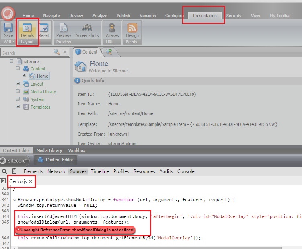Click the Design feeds RSS icon
This screenshot has height=249, width=302.
point(132,28)
